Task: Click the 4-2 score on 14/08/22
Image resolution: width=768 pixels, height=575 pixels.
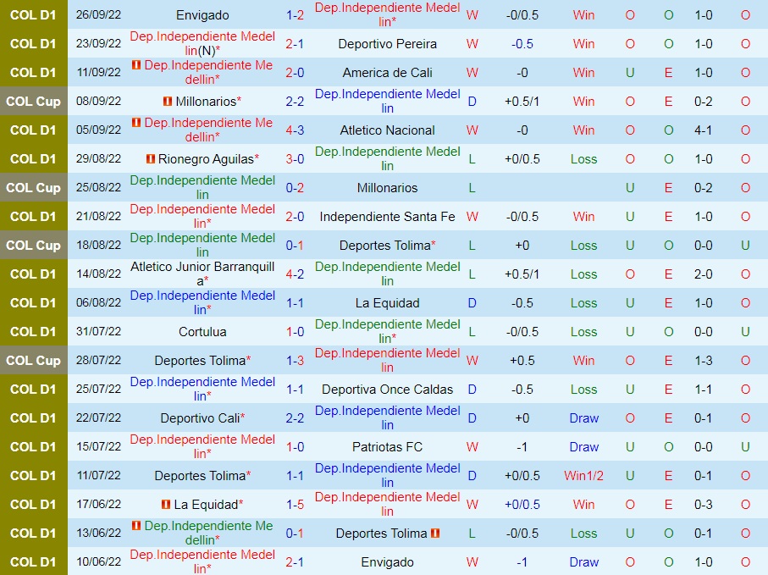Action: 295,274
